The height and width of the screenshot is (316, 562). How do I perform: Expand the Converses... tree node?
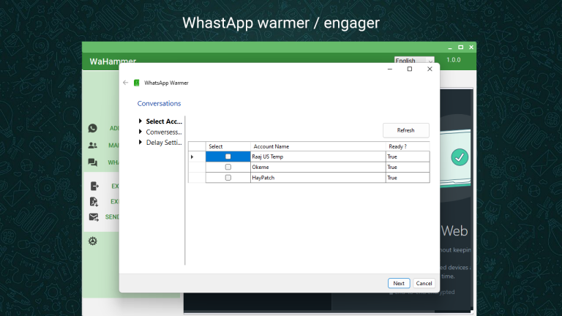click(x=140, y=132)
